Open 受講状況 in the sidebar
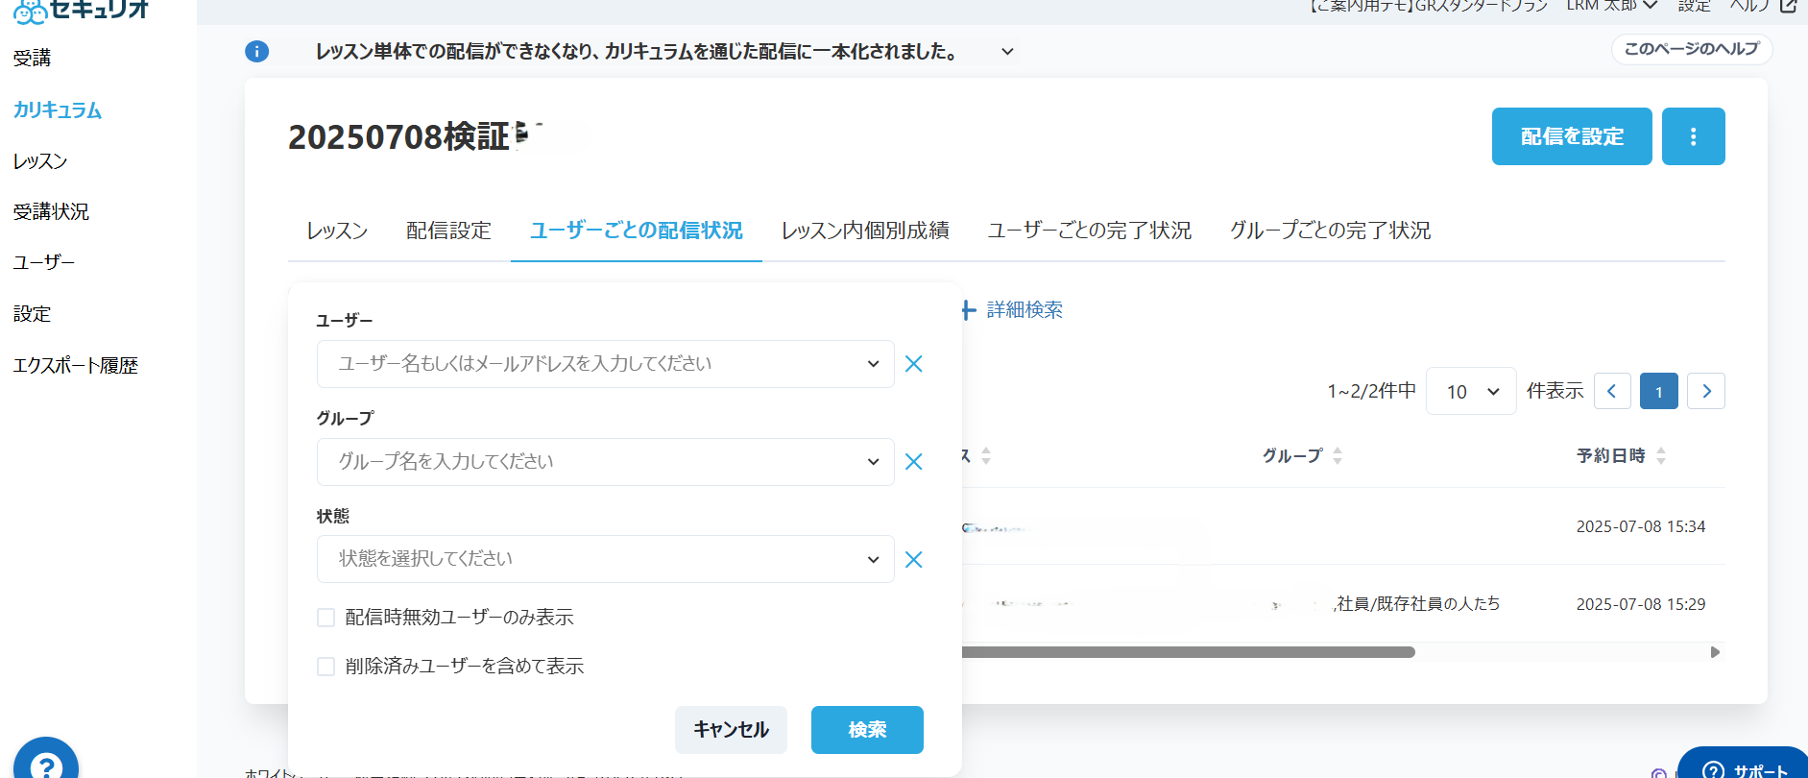This screenshot has width=1808, height=778. pos(51,211)
